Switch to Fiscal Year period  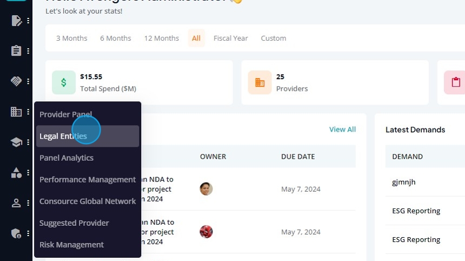231,38
